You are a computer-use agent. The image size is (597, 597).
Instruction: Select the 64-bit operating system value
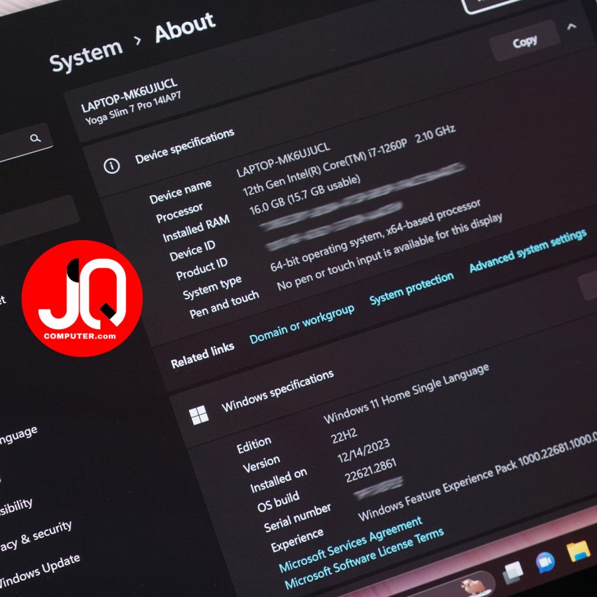(x=375, y=235)
